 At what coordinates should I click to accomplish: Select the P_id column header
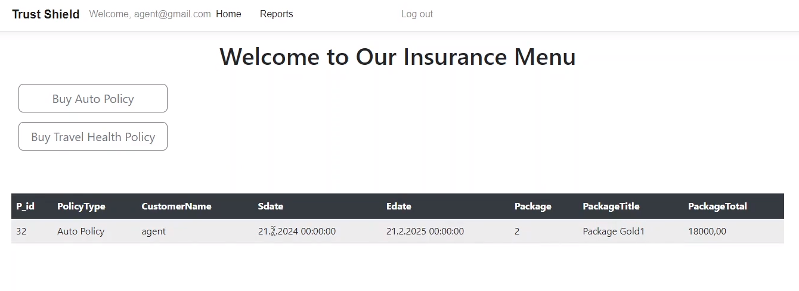coord(25,206)
